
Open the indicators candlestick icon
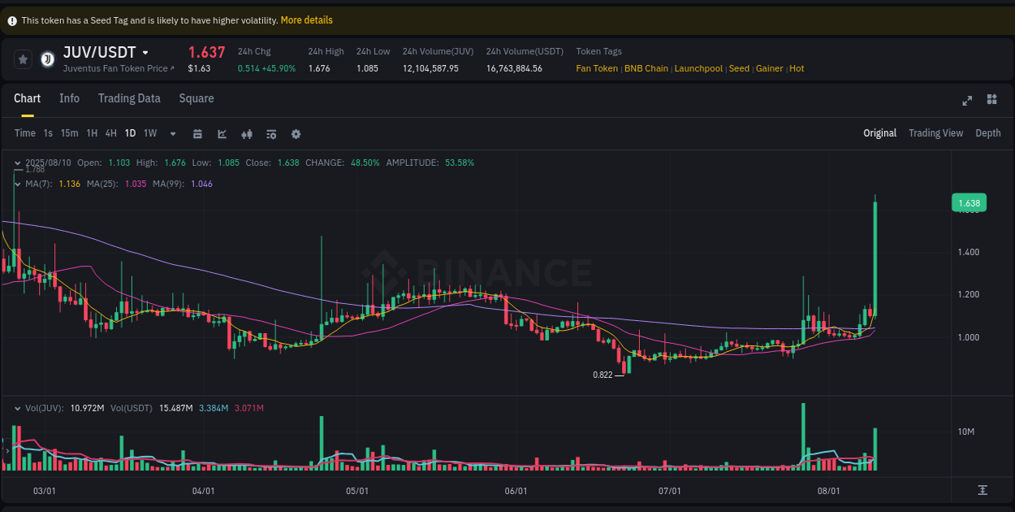[x=247, y=133]
